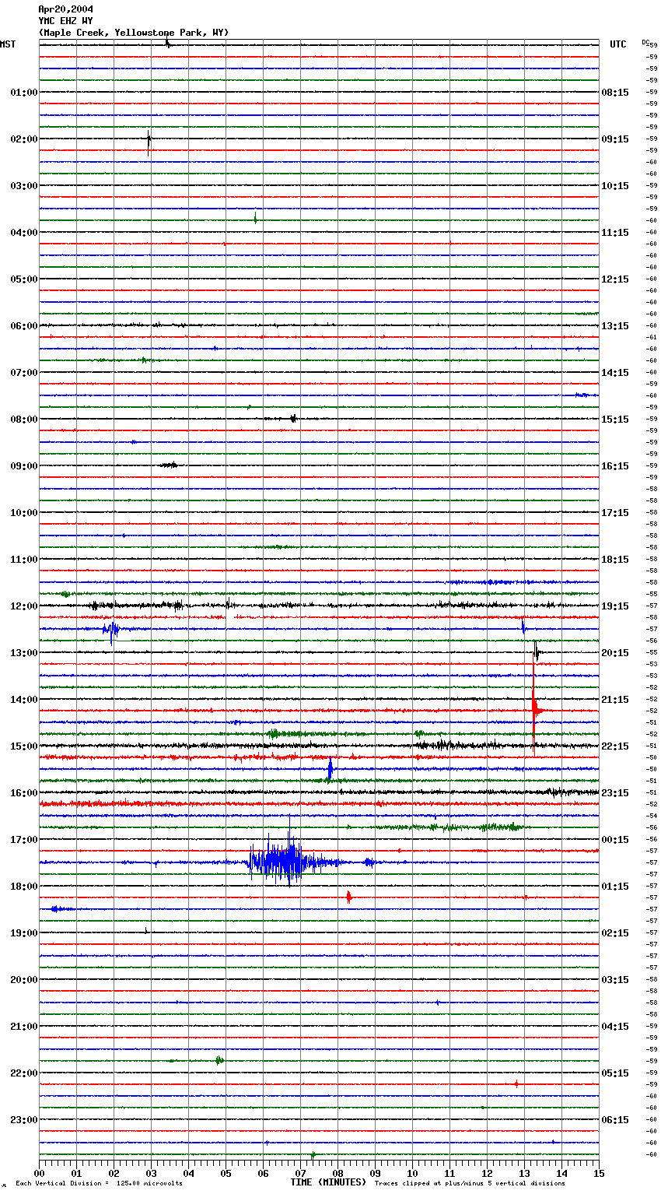Screen dimensions: 661x1194
Task: Click the 08:15 UTC time label
Action: tap(615, 93)
